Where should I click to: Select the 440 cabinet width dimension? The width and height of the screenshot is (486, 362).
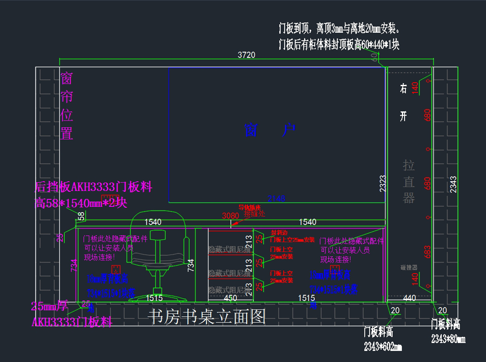click(x=409, y=298)
